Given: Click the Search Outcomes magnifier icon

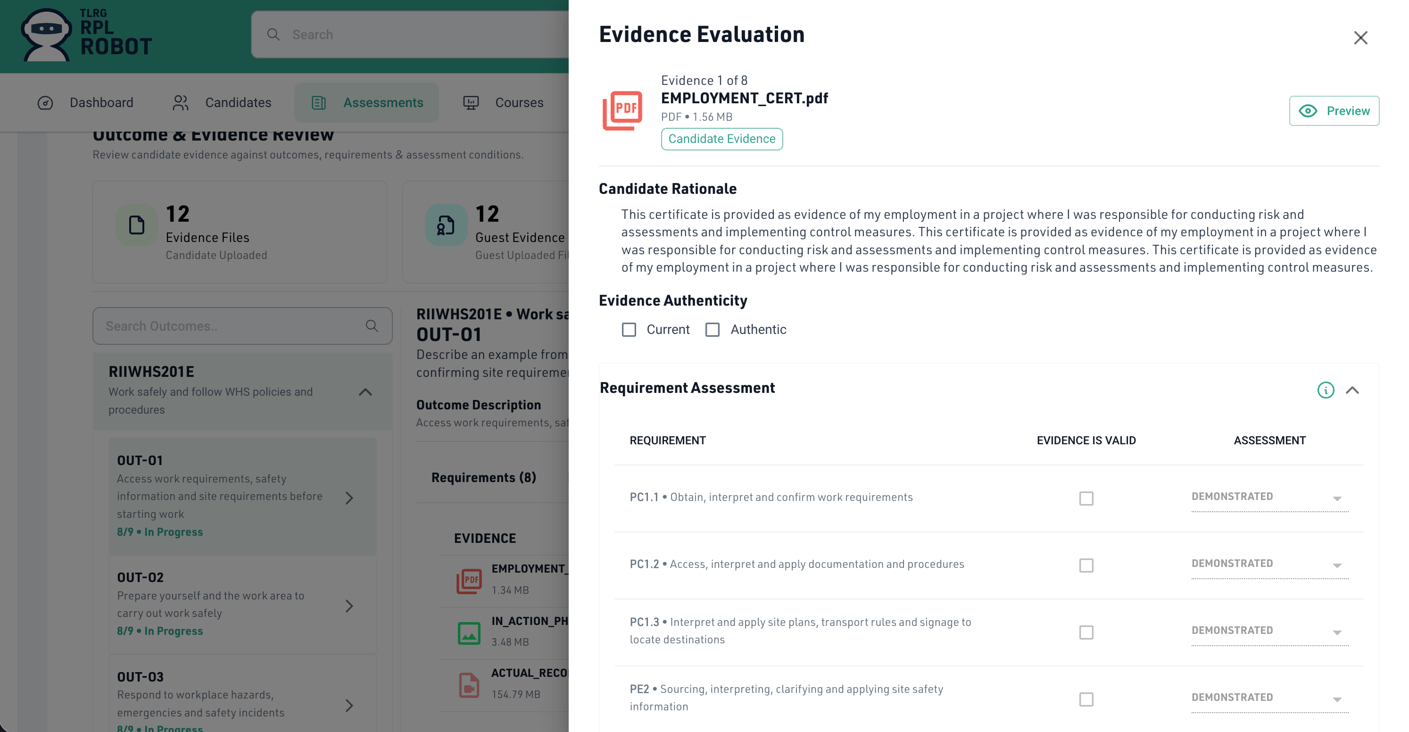Looking at the screenshot, I should click(x=372, y=326).
